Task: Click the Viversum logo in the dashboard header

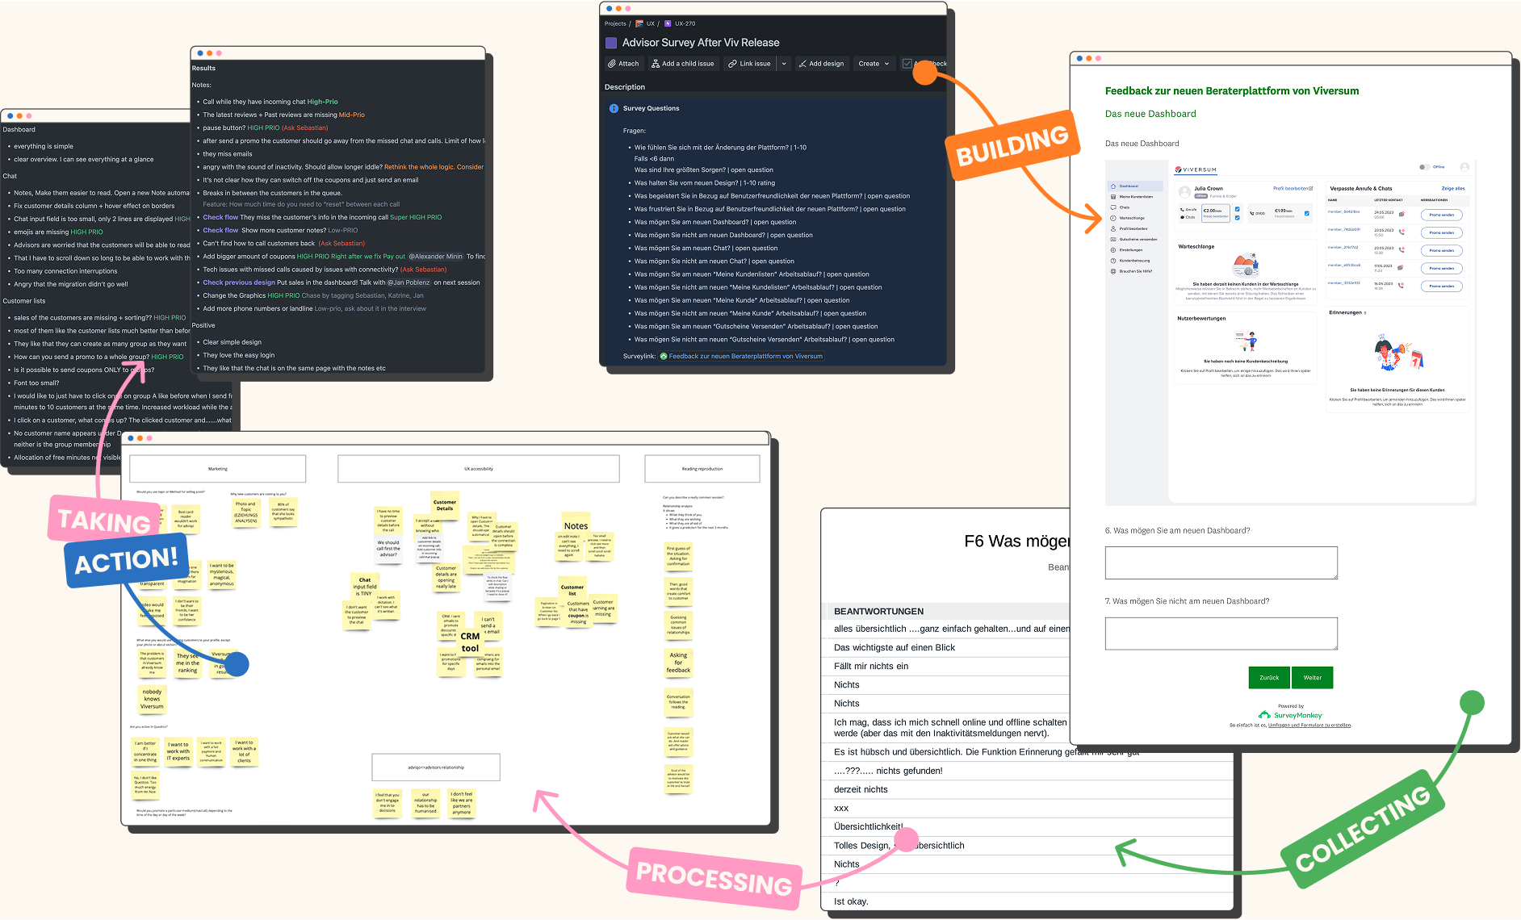Action: point(1196,169)
